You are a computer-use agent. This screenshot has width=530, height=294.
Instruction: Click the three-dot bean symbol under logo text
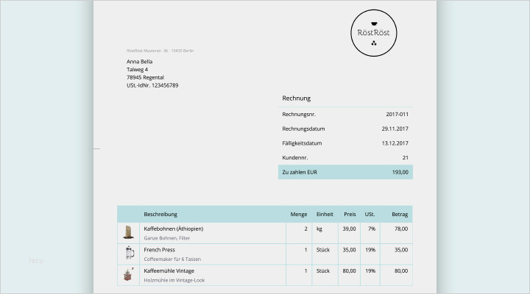click(x=372, y=45)
